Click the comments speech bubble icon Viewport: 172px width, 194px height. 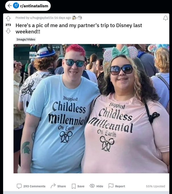tap(19, 186)
